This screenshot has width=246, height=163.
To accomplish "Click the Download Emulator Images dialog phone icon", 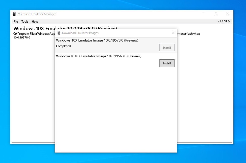I will tap(59, 33).
